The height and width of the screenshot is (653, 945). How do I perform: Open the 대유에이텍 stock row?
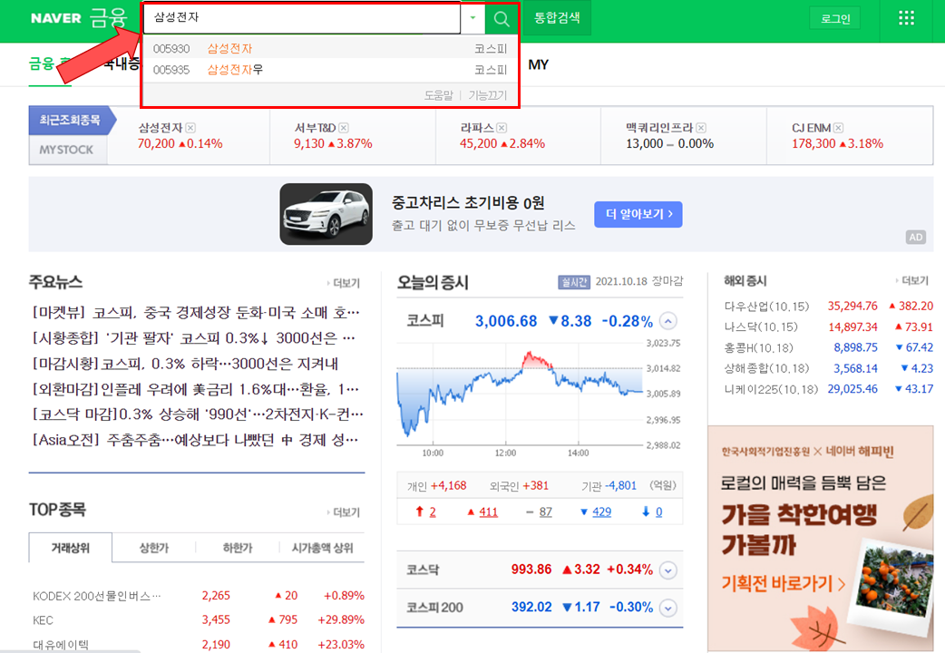199,644
